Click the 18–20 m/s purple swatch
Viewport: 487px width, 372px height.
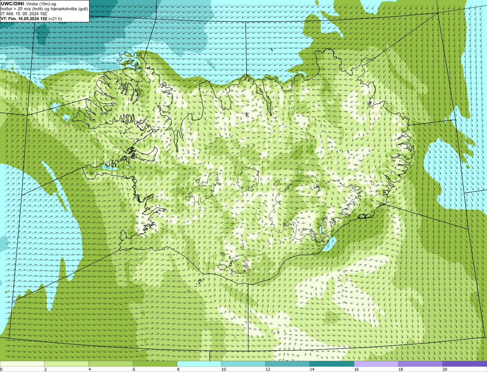(x=420, y=364)
